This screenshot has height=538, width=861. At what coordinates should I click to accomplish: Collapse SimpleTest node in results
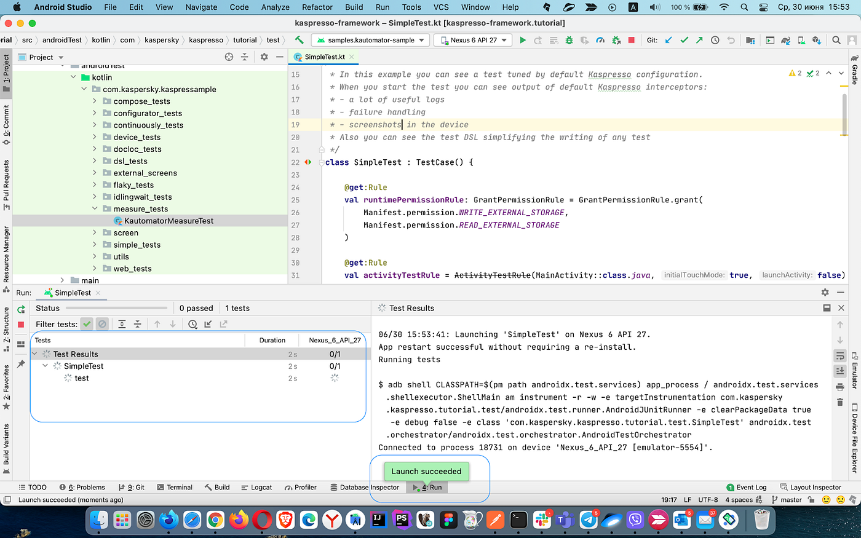pyautogui.click(x=46, y=366)
